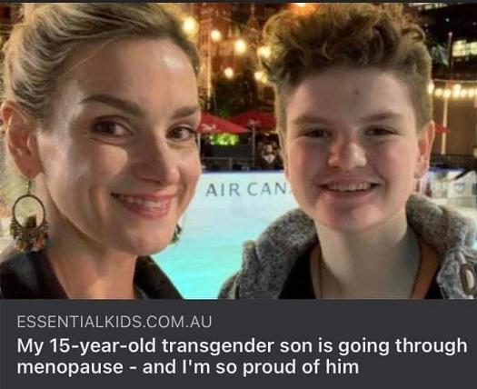477x389 pixels.
Task: Open the article headline about the 15-year-old son
Action: tap(243, 356)
